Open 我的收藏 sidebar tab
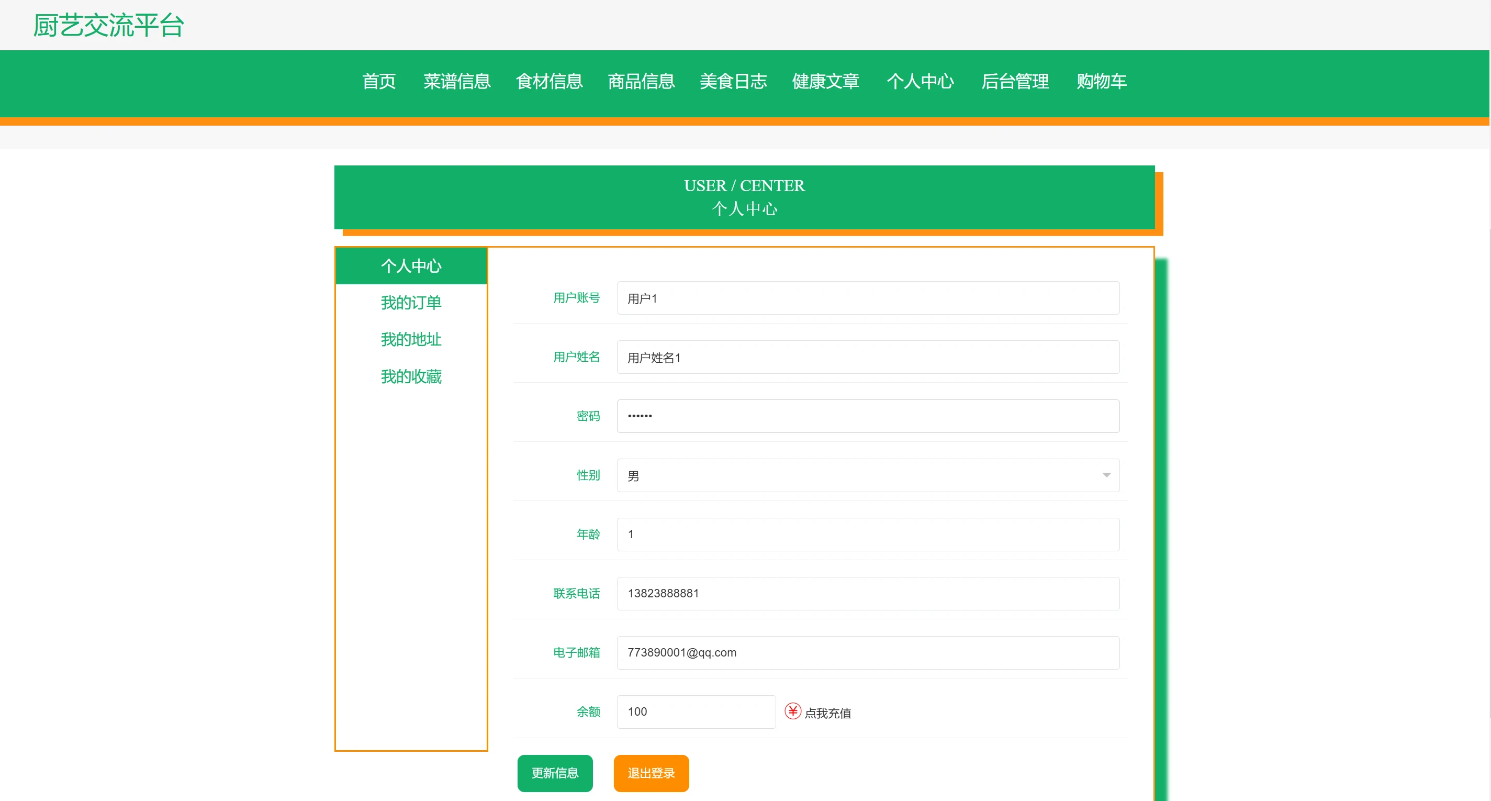 [x=411, y=376]
